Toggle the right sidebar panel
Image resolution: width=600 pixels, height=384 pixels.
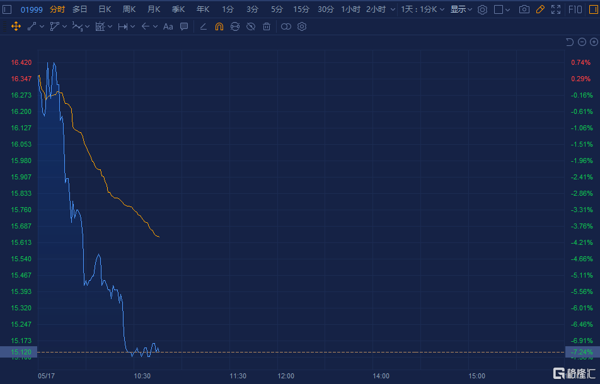pyautogui.click(x=593, y=9)
